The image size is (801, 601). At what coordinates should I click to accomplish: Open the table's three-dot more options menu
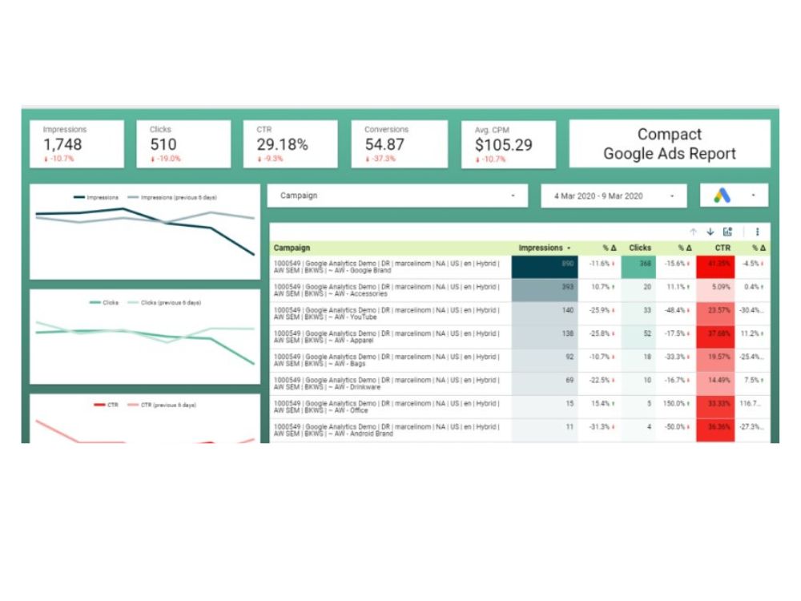[x=757, y=232]
